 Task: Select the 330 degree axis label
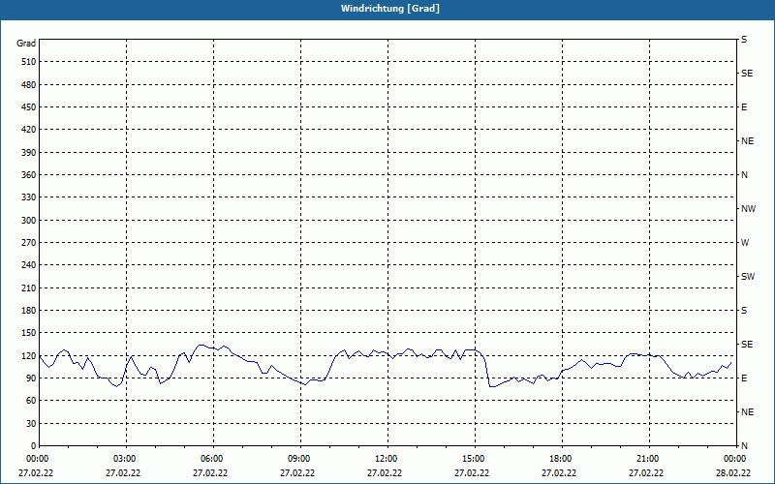(29, 197)
